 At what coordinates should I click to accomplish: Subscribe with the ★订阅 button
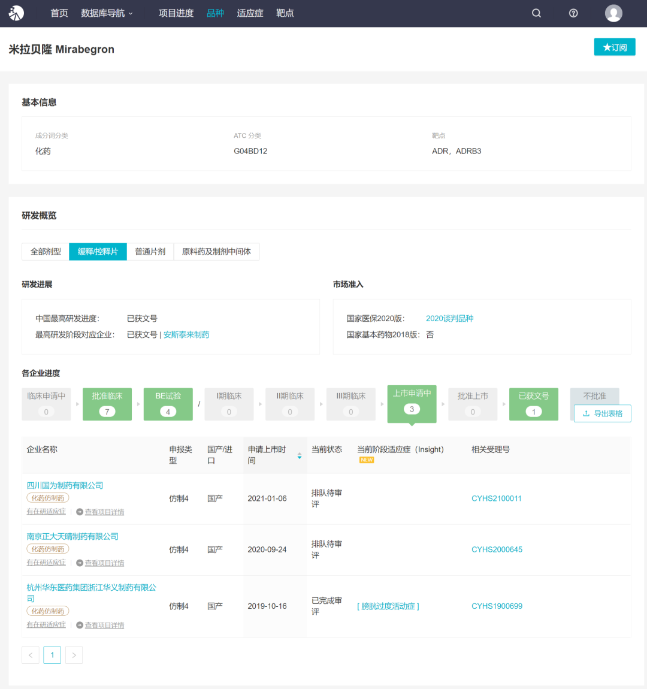tap(615, 47)
